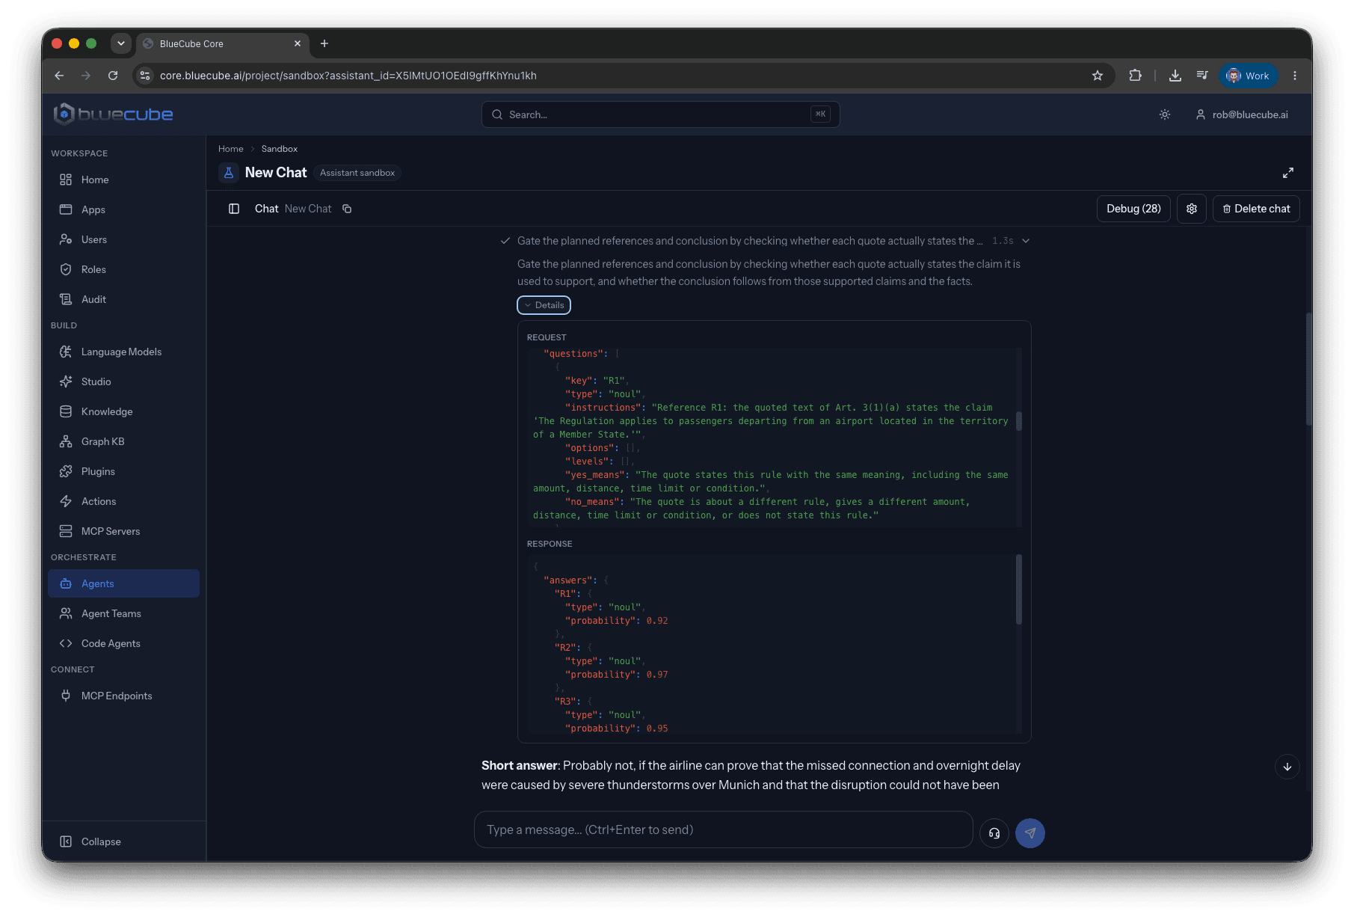Click the page scrollbar on the right

[1308, 369]
